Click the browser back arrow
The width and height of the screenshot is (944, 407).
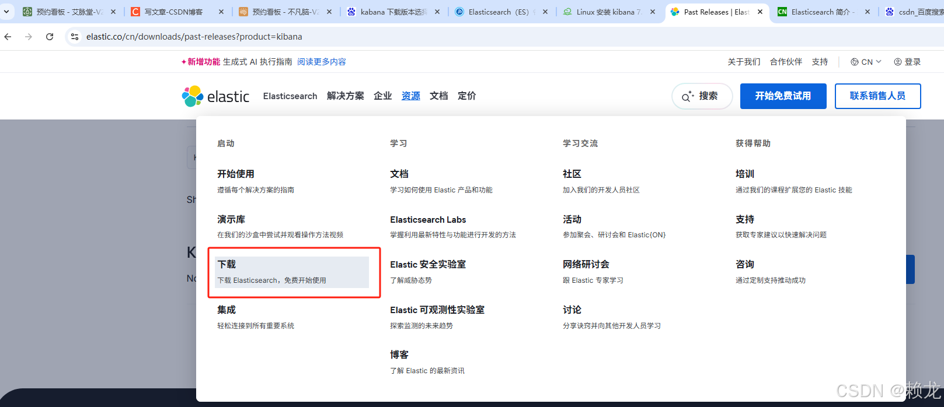8,37
